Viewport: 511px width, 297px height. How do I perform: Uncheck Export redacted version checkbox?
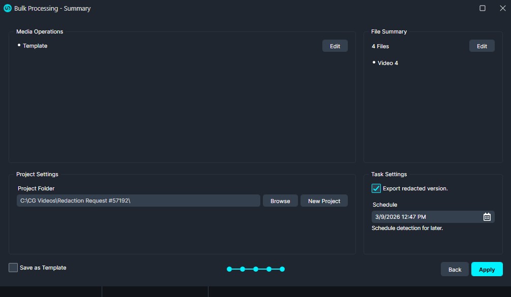click(x=376, y=188)
